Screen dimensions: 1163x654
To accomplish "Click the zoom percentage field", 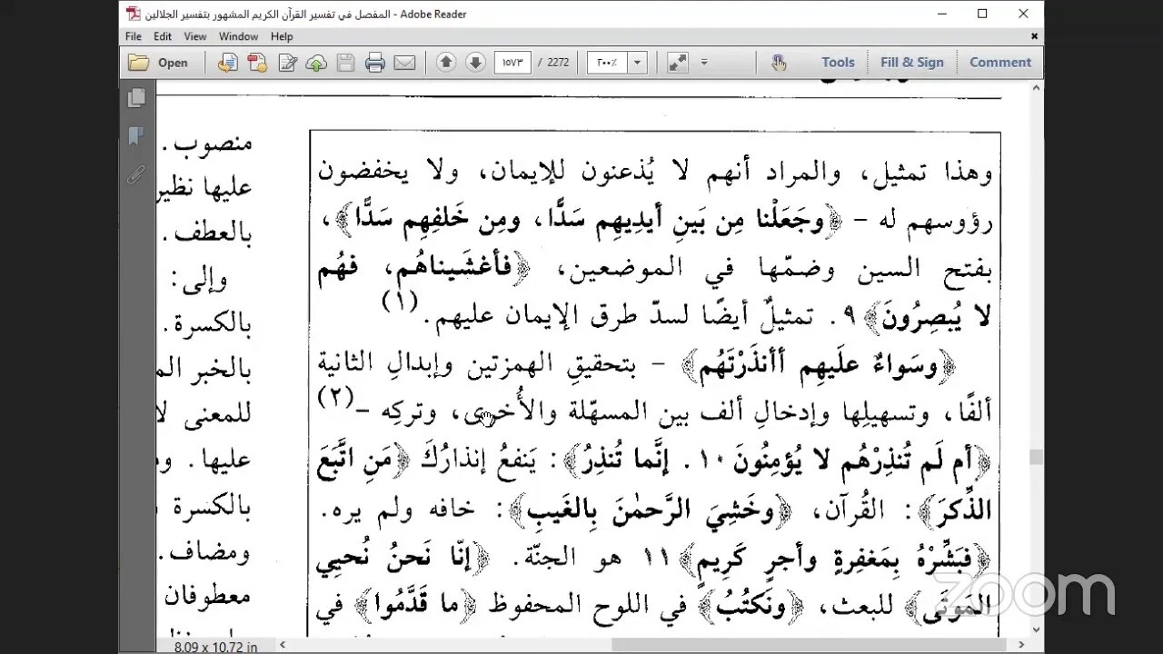I will tap(609, 63).
